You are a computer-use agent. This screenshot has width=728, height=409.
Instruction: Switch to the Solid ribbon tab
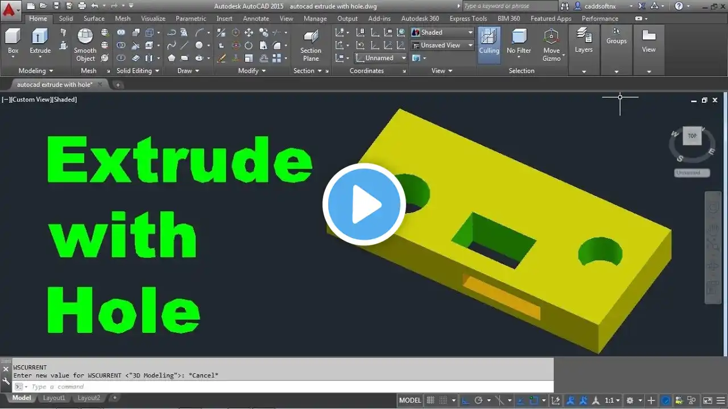[x=66, y=19]
